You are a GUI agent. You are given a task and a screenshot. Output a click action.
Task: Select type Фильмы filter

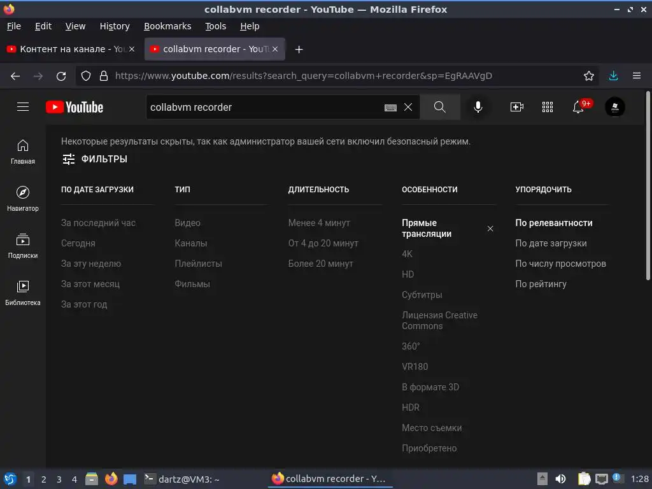(192, 284)
